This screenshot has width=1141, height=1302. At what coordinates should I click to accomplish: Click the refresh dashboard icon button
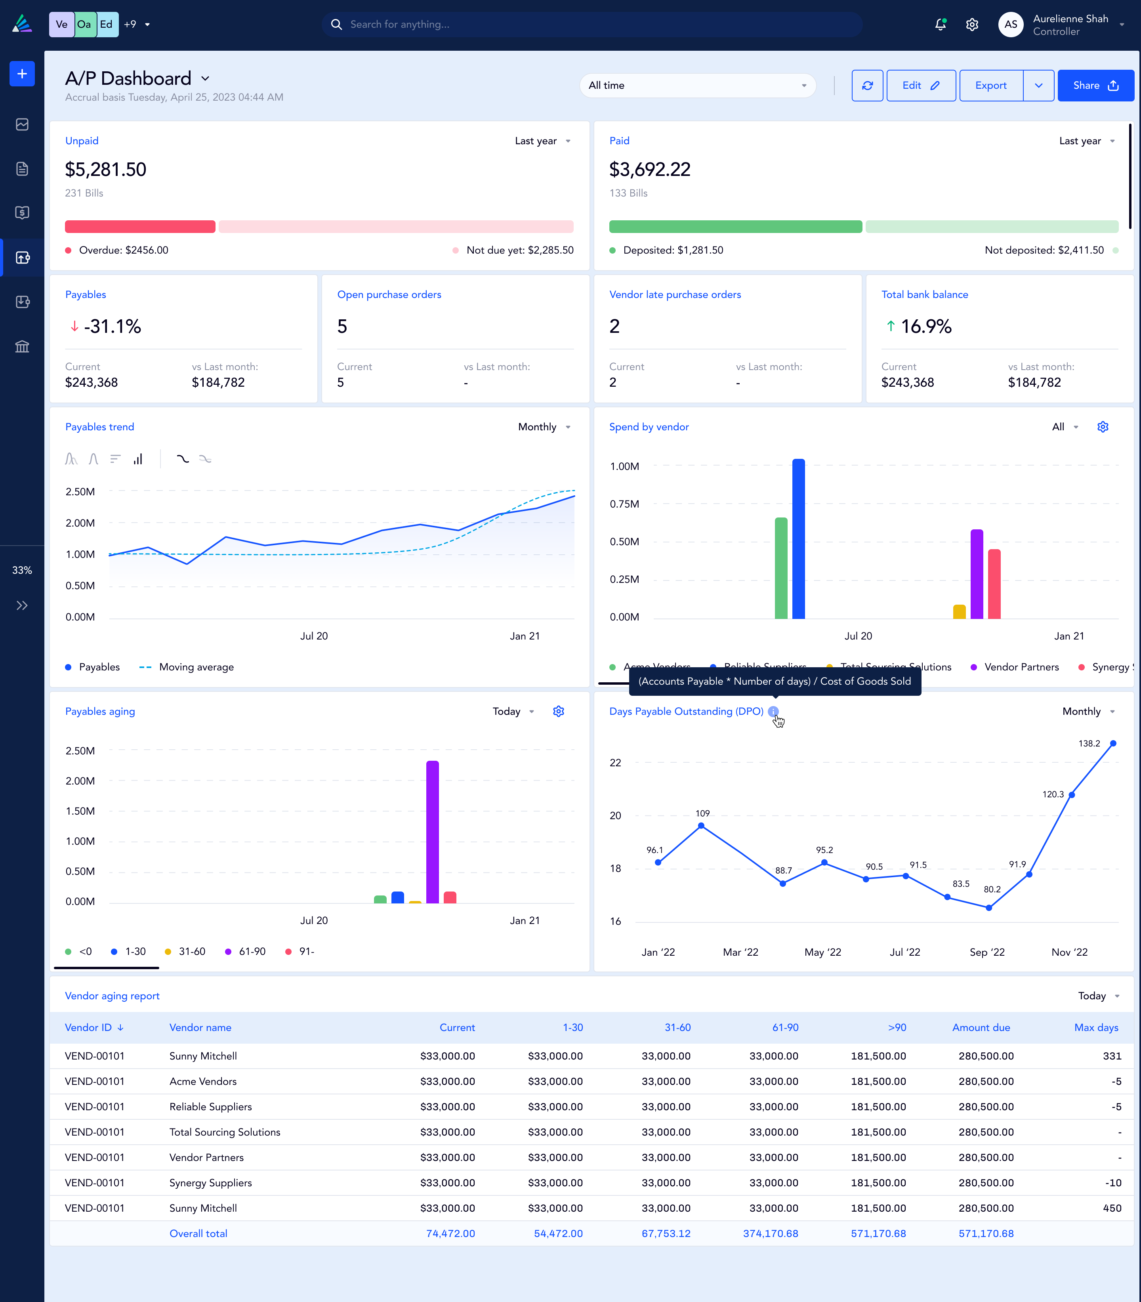(867, 85)
